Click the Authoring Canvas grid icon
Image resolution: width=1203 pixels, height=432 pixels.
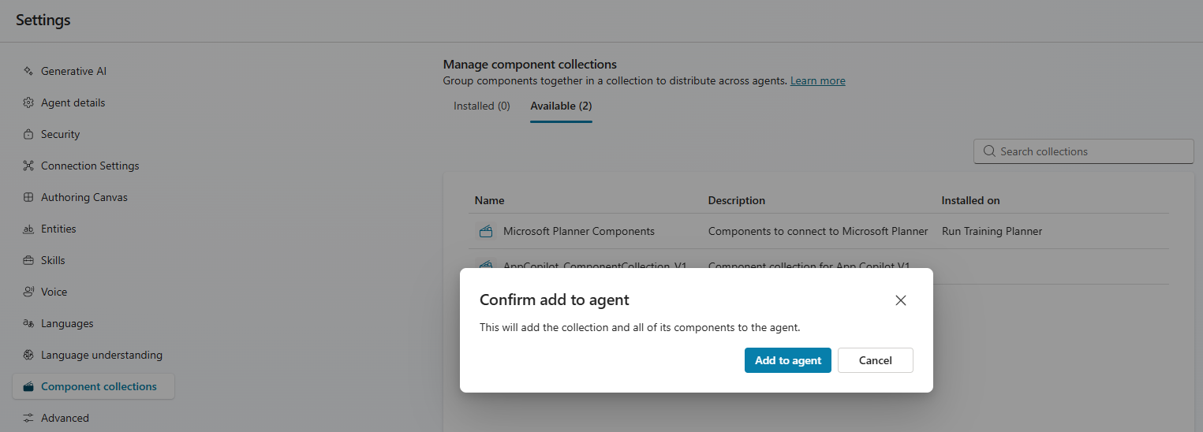tap(28, 197)
